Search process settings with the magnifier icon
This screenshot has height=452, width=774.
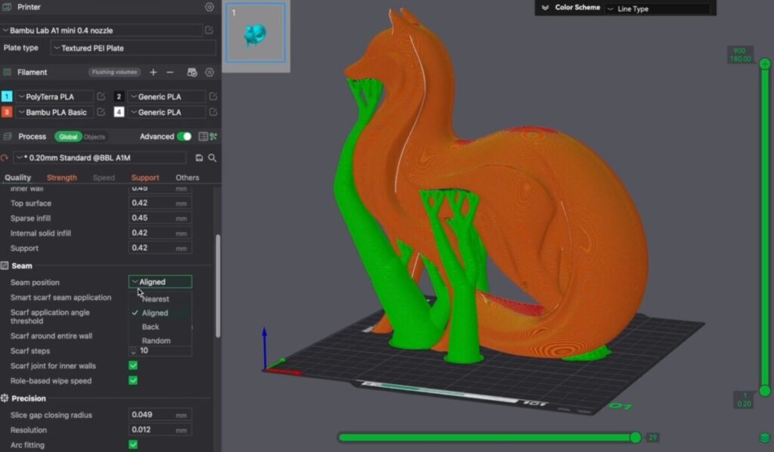pyautogui.click(x=212, y=158)
